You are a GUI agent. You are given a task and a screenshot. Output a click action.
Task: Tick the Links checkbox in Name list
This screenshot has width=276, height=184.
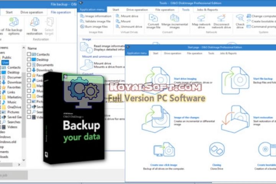(x=29, y=80)
